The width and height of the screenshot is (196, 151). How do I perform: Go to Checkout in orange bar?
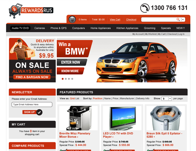(x=131, y=20)
